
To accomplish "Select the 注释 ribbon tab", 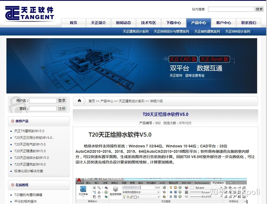I will tap(105, 183).
